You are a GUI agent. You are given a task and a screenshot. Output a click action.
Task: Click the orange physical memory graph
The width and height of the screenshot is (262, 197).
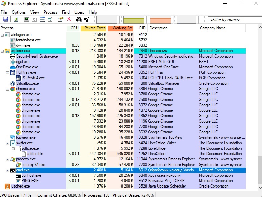160,20
